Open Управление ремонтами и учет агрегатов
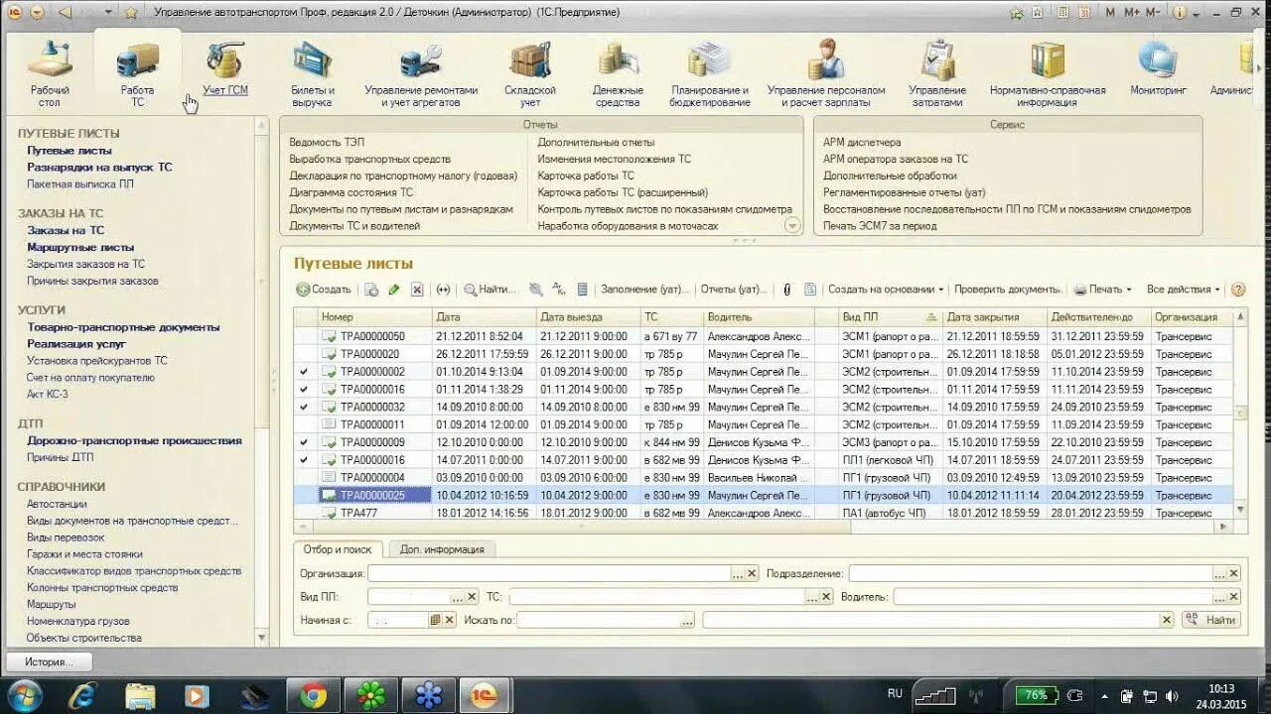Viewport: 1271px width, 714px height. point(421,74)
